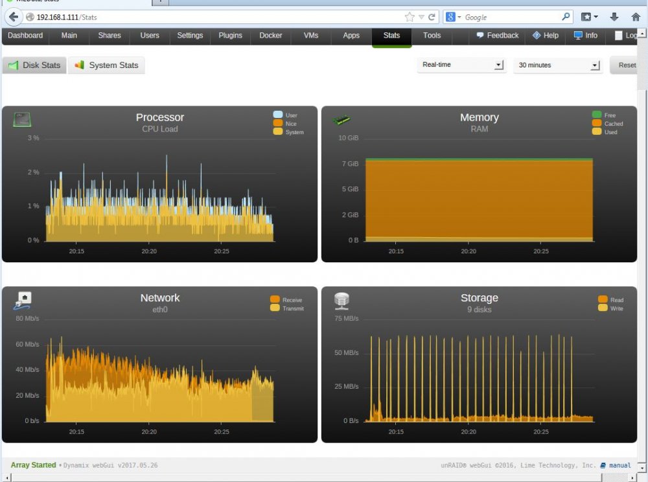
Task: Click the Processor chart title
Action: click(x=160, y=117)
